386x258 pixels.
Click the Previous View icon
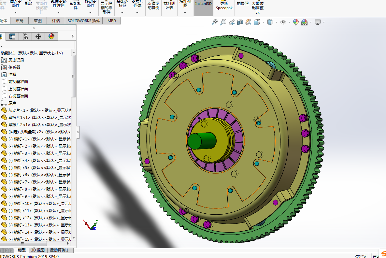(x=232, y=22)
